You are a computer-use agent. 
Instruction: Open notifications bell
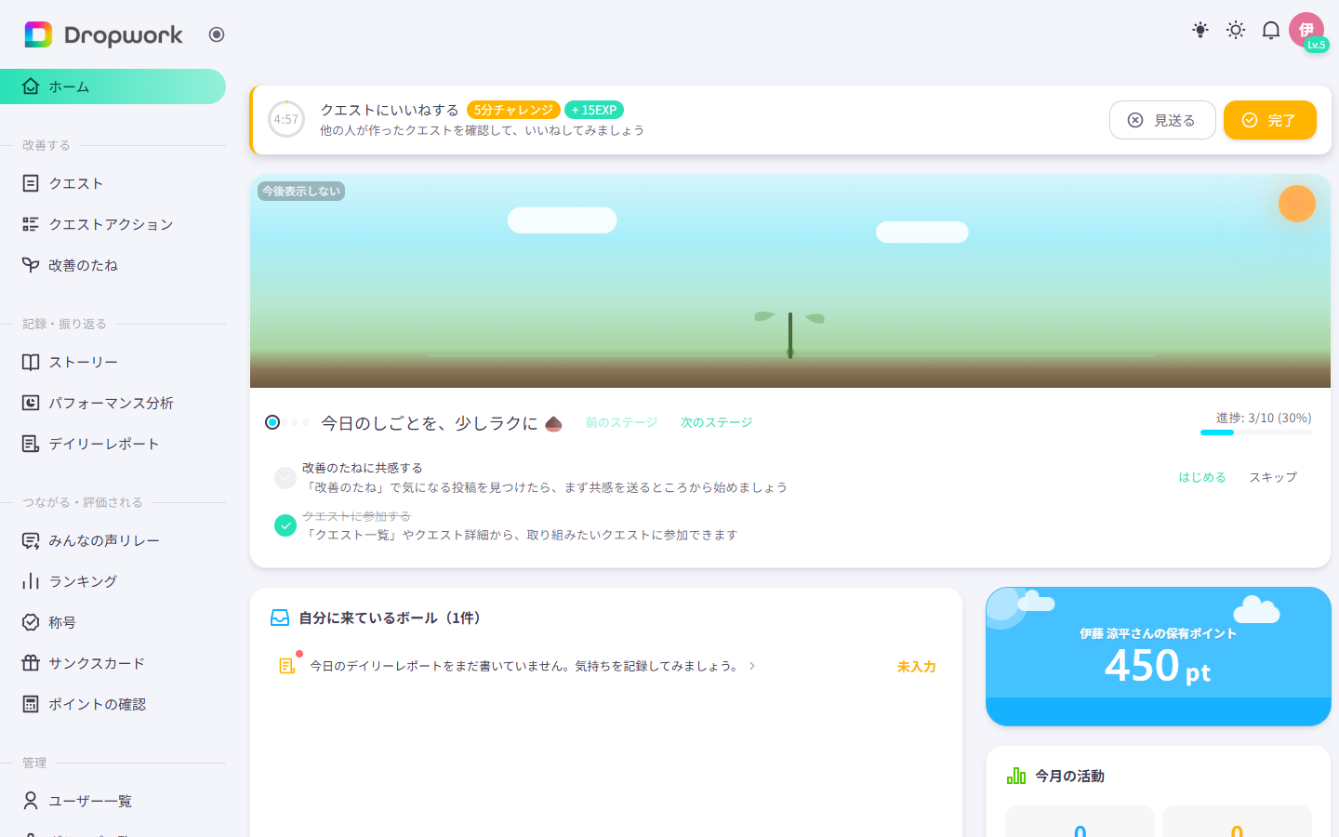point(1271,30)
